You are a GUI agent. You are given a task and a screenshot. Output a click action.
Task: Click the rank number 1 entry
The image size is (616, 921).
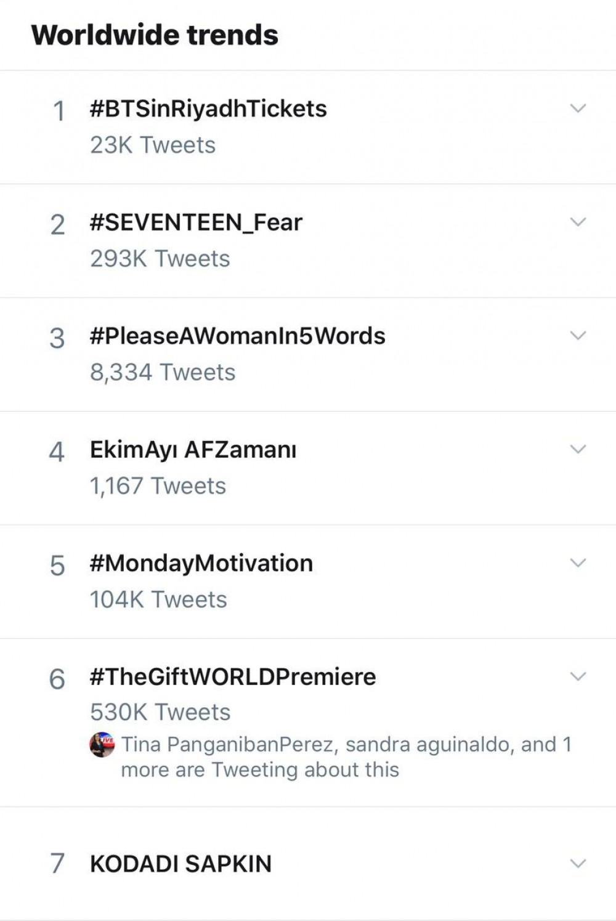[59, 112]
